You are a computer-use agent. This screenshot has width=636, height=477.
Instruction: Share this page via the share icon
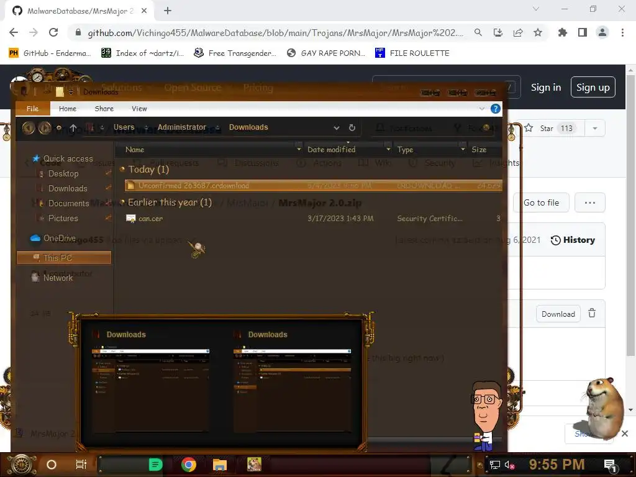pyautogui.click(x=518, y=32)
